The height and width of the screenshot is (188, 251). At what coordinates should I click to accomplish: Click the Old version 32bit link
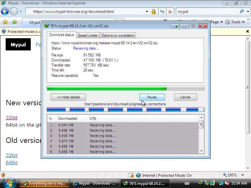click(x=12, y=155)
